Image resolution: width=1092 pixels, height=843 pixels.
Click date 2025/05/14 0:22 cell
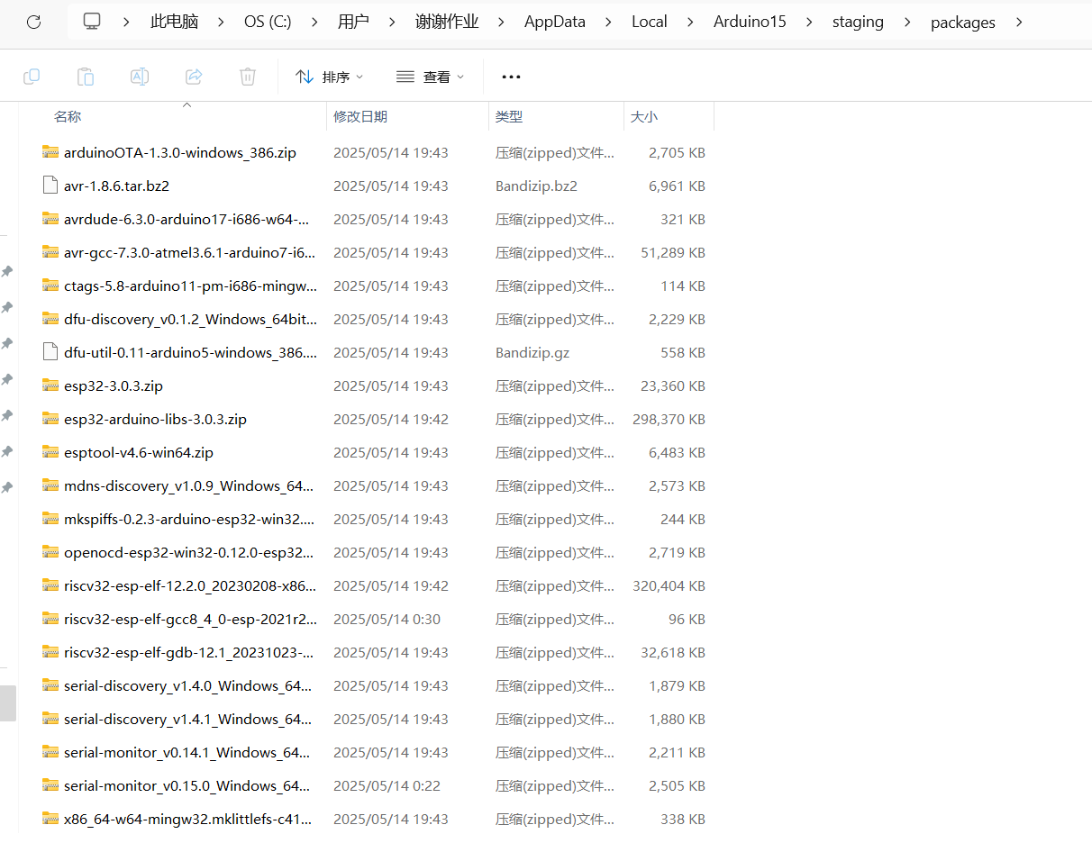tap(387, 785)
